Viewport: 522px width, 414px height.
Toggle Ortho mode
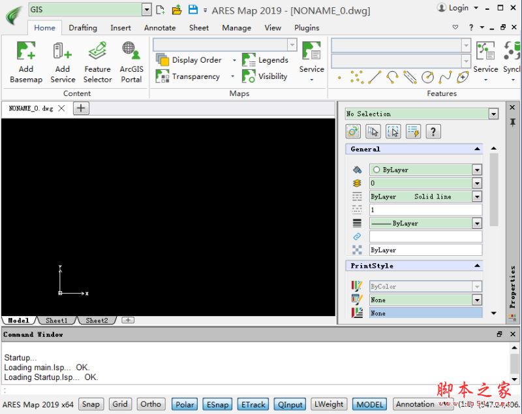click(151, 404)
